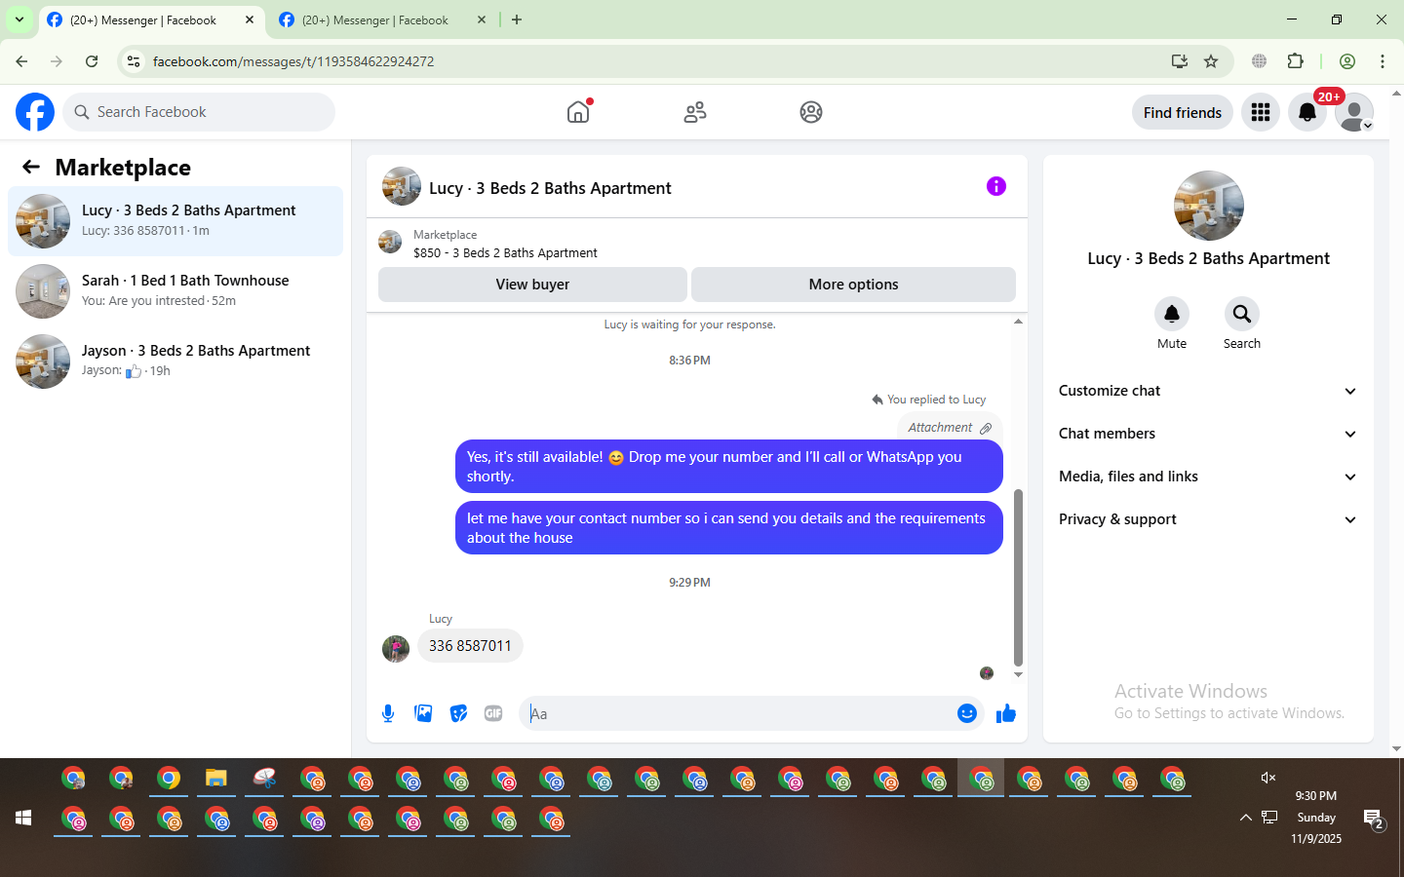This screenshot has width=1404, height=877.
Task: Expand the Chat members section
Action: [x=1208, y=434]
